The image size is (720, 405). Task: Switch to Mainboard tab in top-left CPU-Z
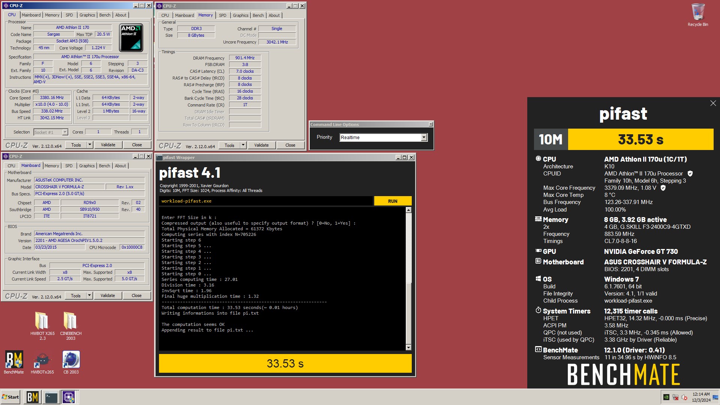(31, 15)
